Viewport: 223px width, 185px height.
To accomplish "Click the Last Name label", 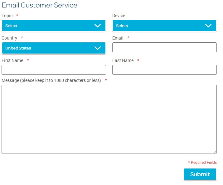I will click(x=123, y=60).
